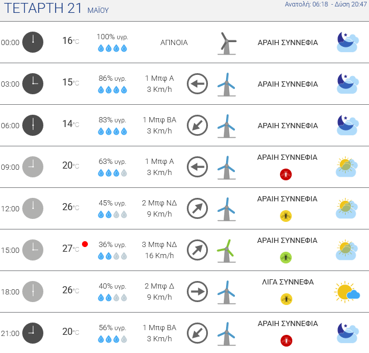
Task: Click the red dot beside 27°C
Action: (x=85, y=244)
